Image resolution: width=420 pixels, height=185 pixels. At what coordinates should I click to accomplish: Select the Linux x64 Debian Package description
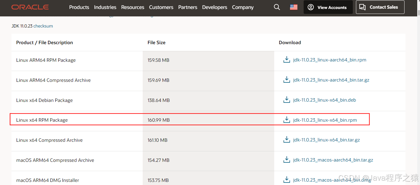coord(45,100)
